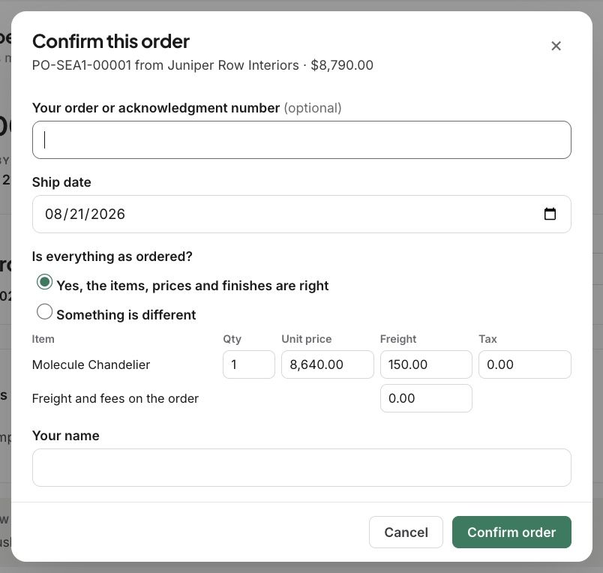Edit Molecule Chandelier tax 0.00 field
The image size is (603, 573).
point(524,364)
